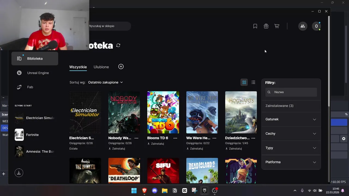Open the Electrician Simulator cover

(x=85, y=112)
